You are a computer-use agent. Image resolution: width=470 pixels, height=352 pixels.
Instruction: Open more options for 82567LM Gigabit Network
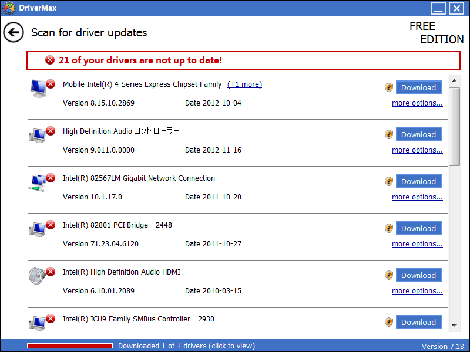(417, 197)
